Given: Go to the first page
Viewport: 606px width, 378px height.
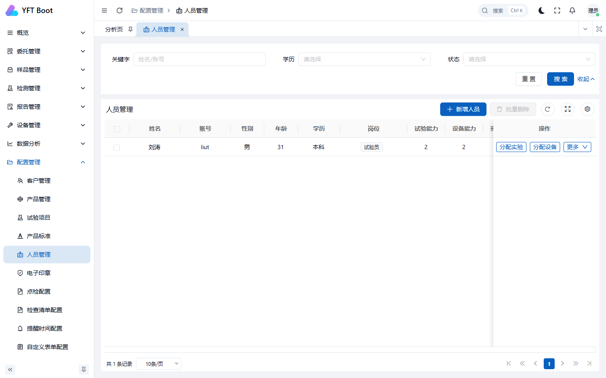Looking at the screenshot, I should tap(509, 364).
